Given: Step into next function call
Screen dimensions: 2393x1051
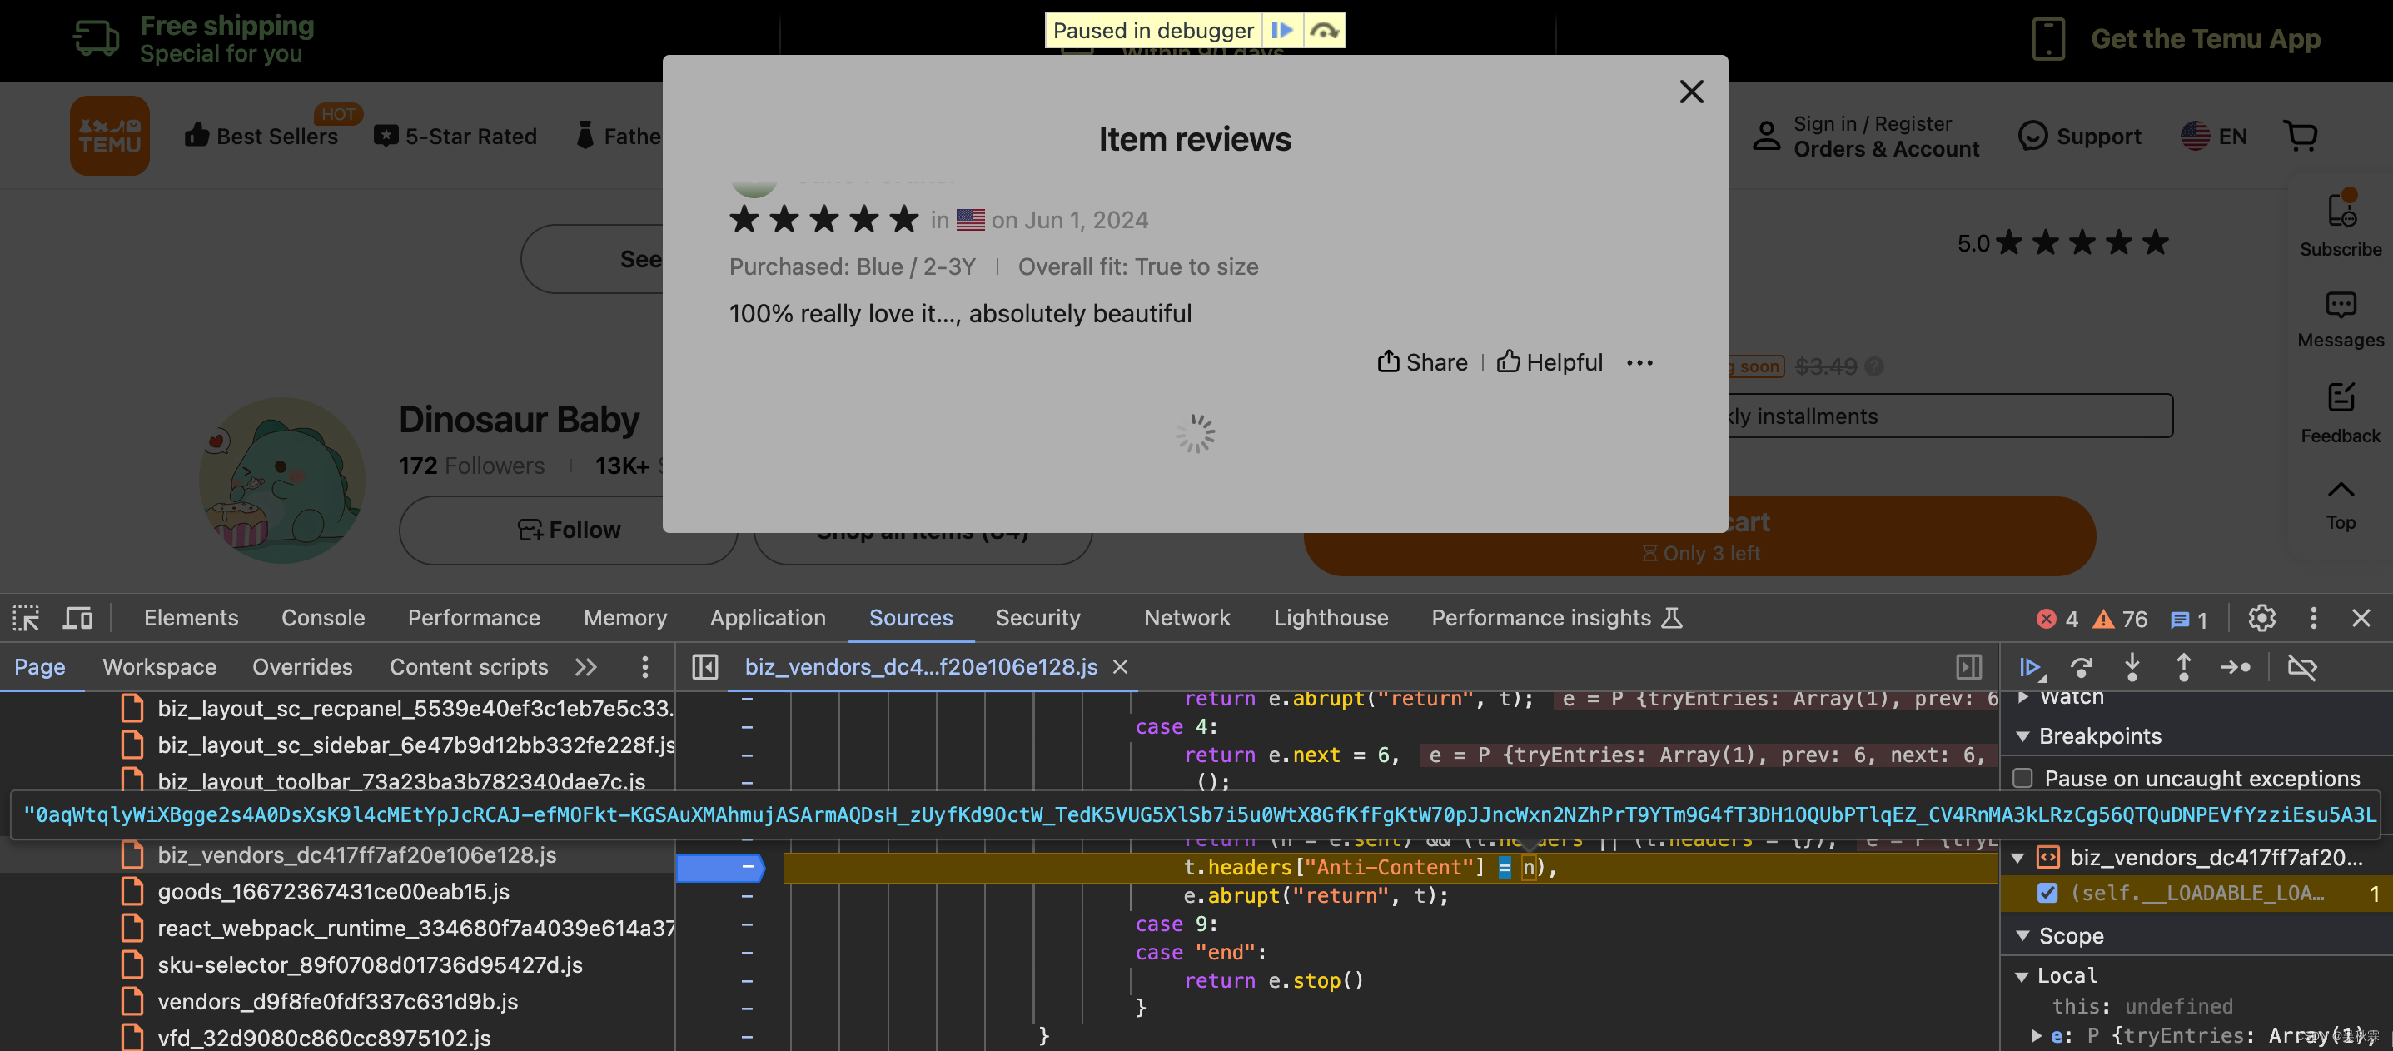Looking at the screenshot, I should pyautogui.click(x=2132, y=667).
